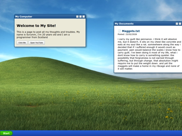
Task: Click the 'Click Me' button
Action: [22, 43]
